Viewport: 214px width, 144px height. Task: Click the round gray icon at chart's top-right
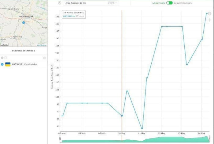click(x=209, y=14)
